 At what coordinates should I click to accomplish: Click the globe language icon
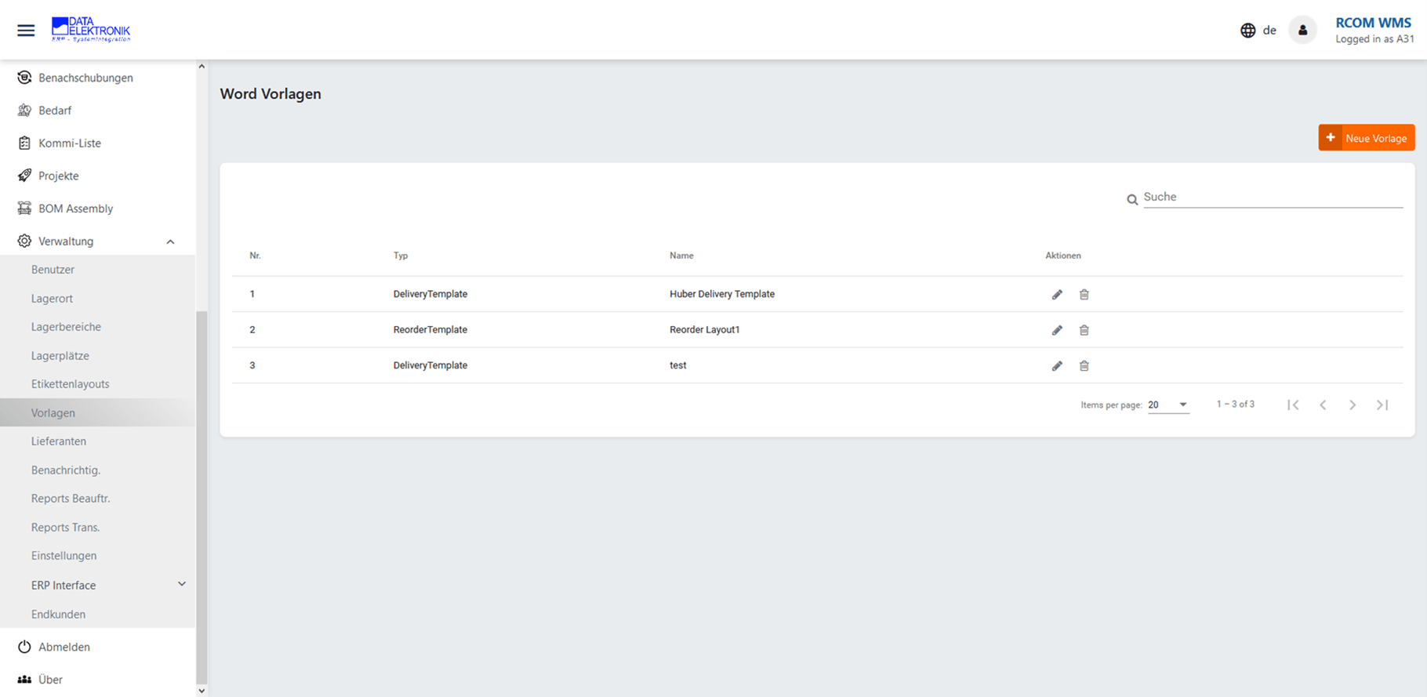pyautogui.click(x=1247, y=31)
